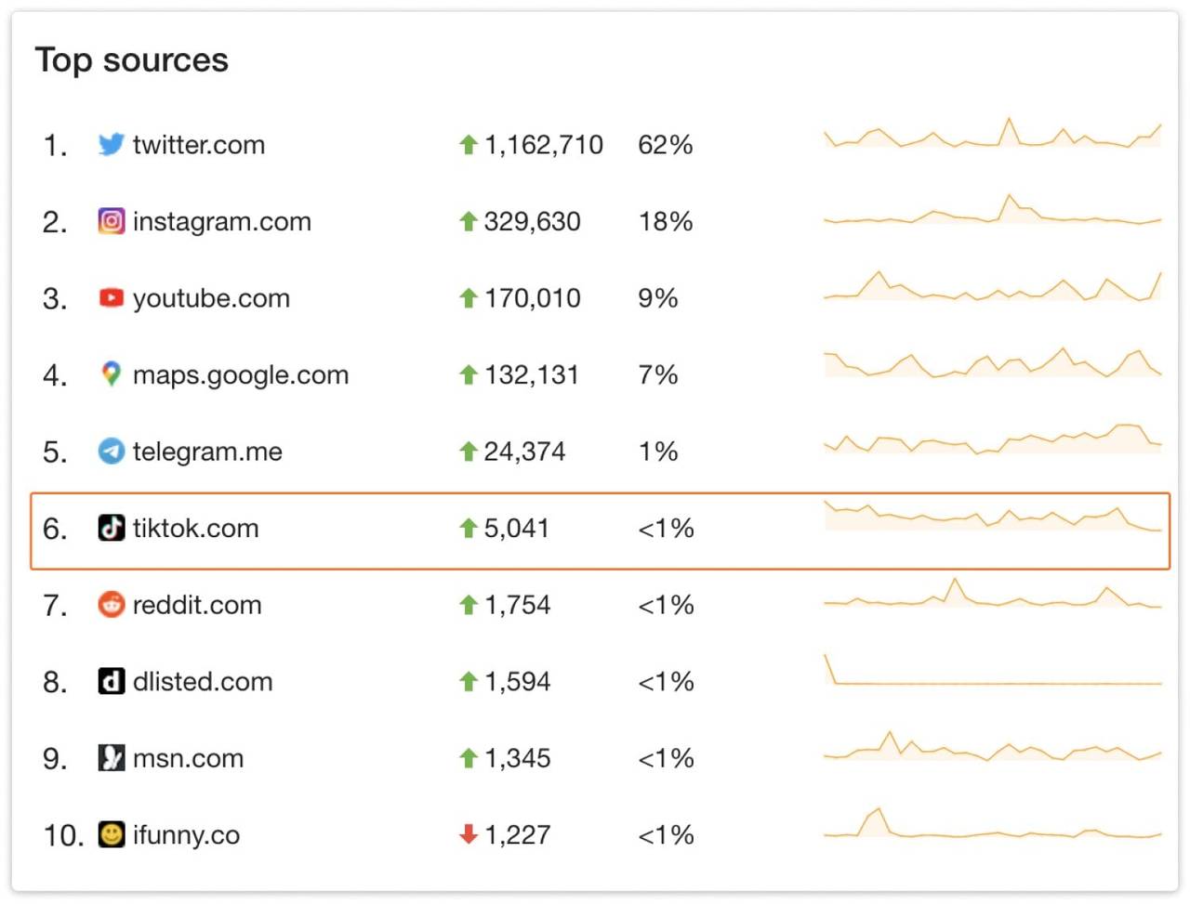Click the red down arrow next to ifunny.co

pos(468,834)
